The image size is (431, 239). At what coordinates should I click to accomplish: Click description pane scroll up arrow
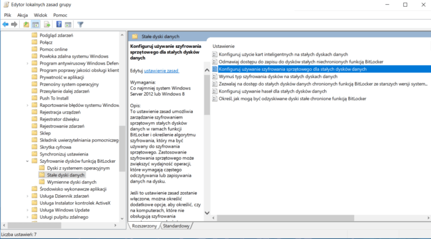click(x=207, y=70)
